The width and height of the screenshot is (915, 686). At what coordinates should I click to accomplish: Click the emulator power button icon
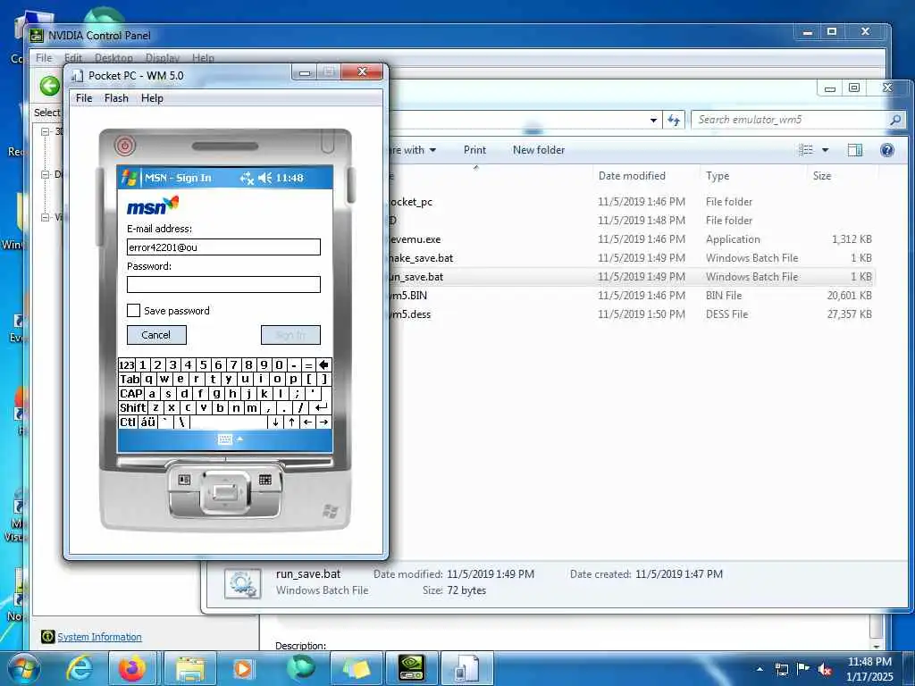point(124,145)
